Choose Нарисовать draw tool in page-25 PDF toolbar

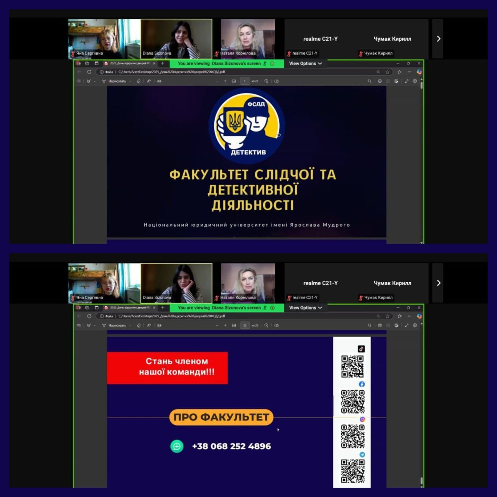tap(114, 325)
